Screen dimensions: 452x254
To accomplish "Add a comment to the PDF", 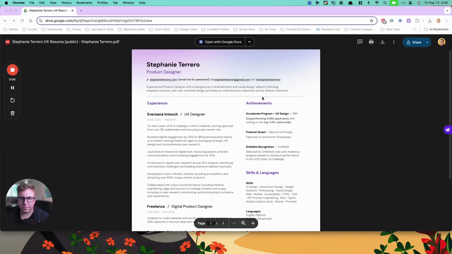I will pos(360,41).
